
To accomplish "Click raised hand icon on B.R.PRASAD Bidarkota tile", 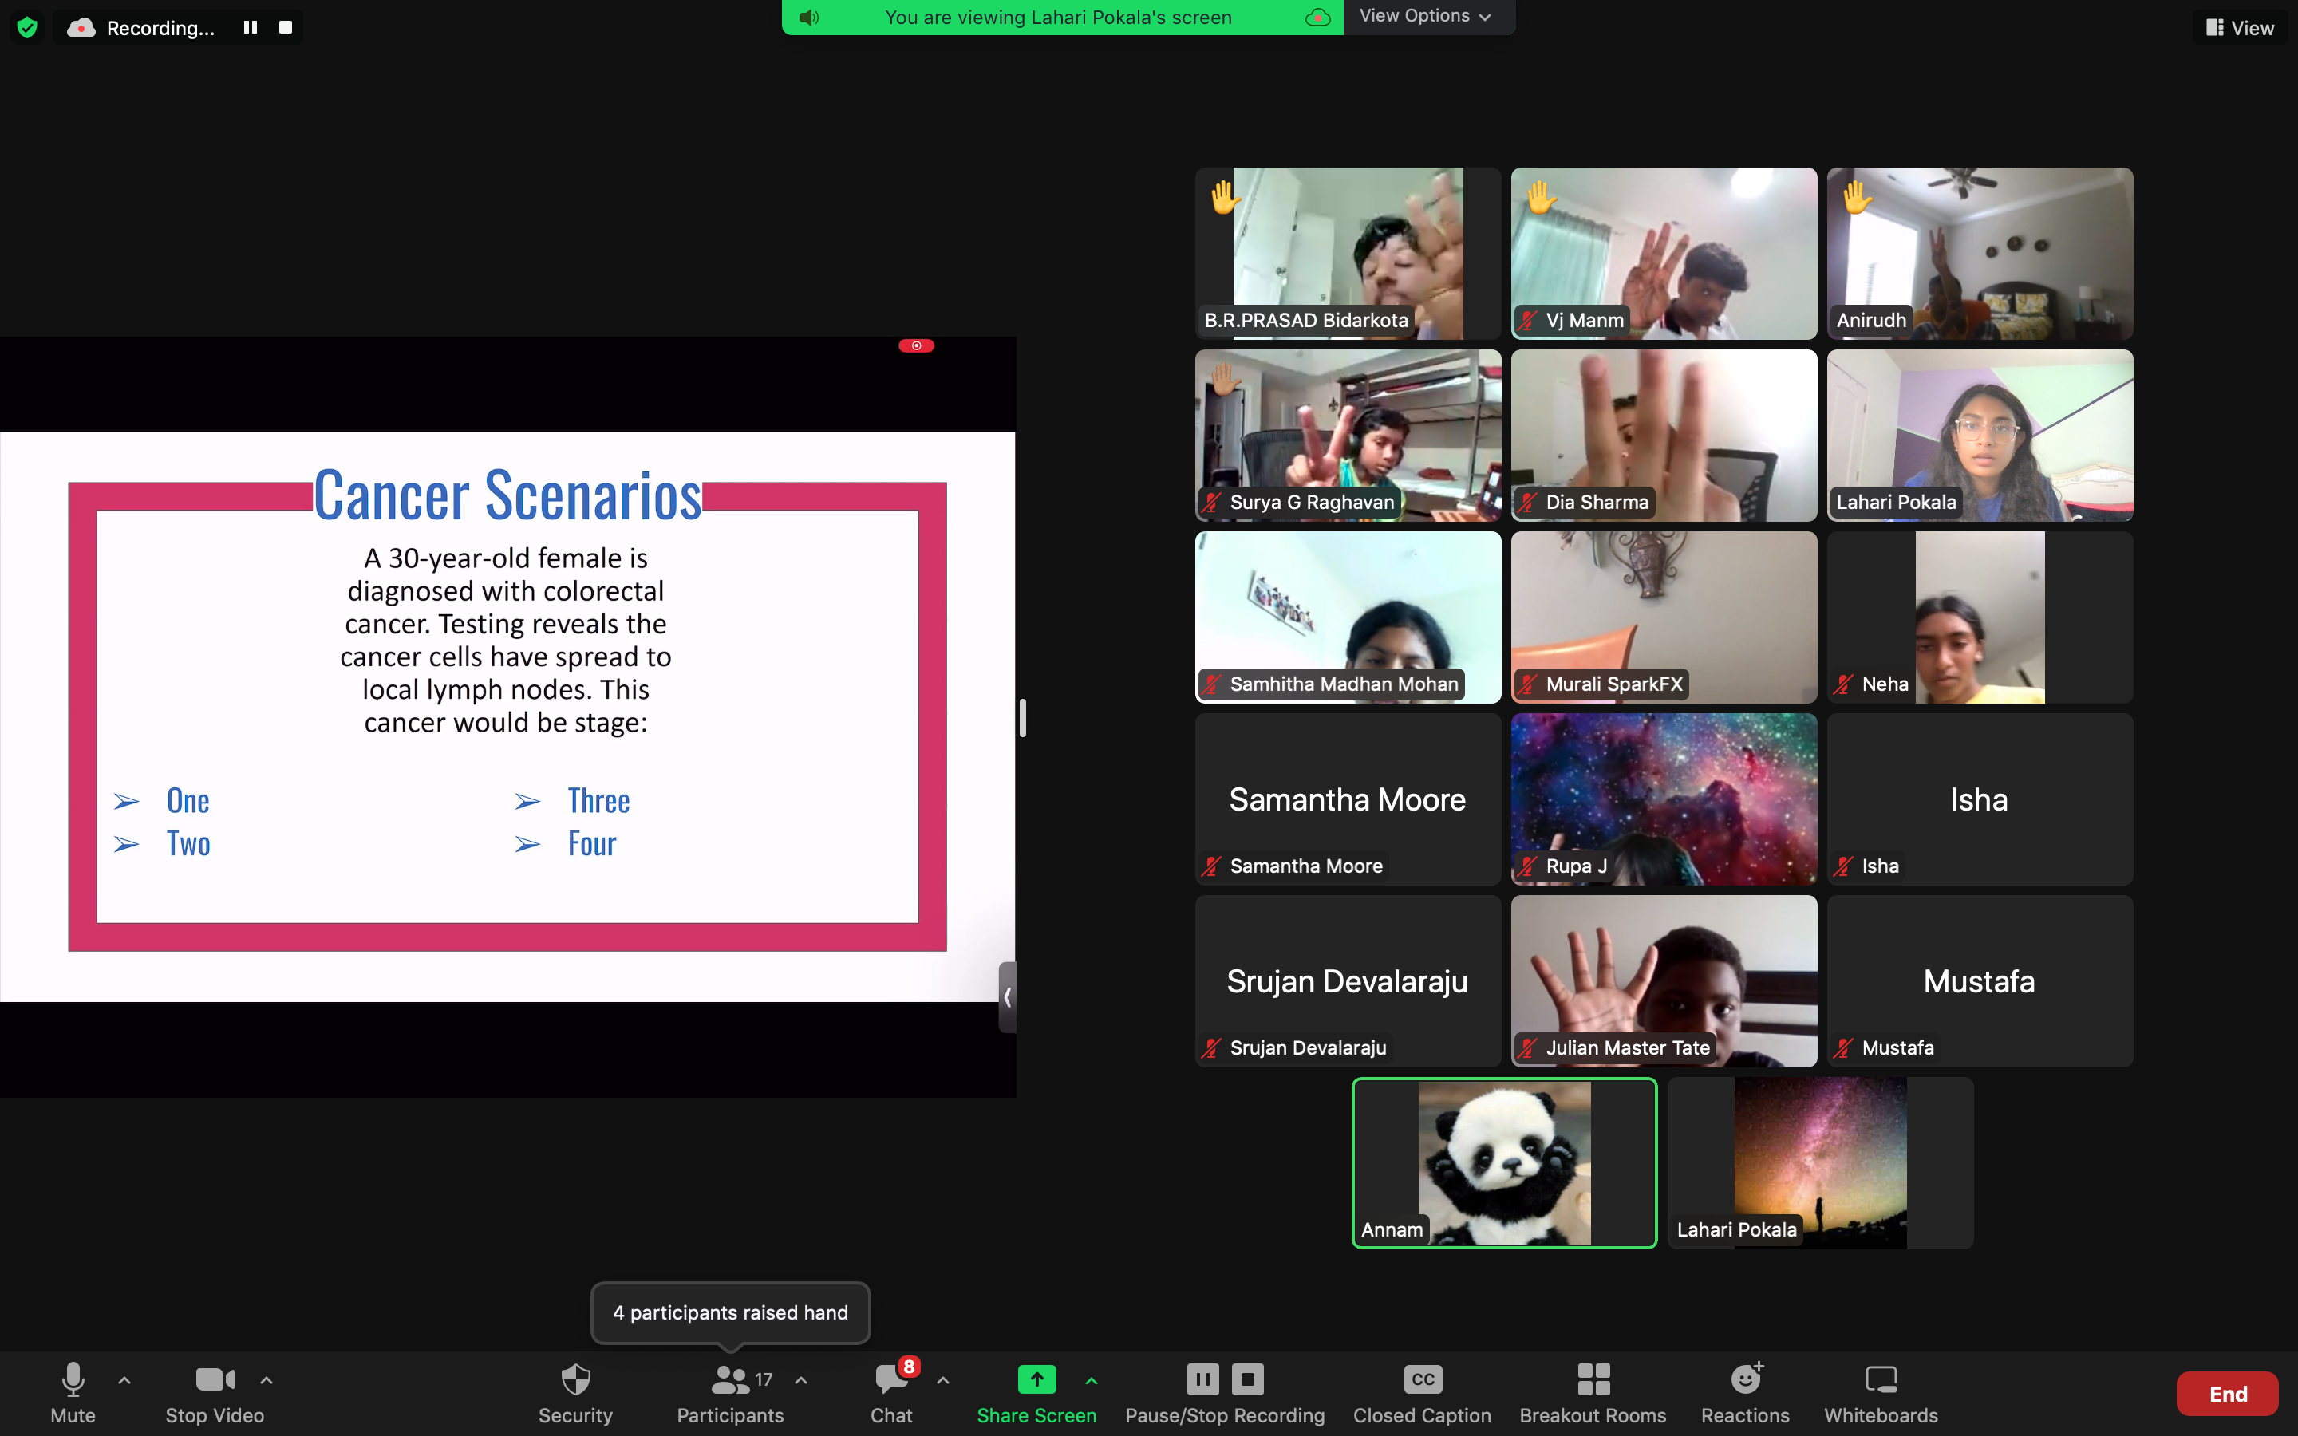I will tap(1225, 196).
